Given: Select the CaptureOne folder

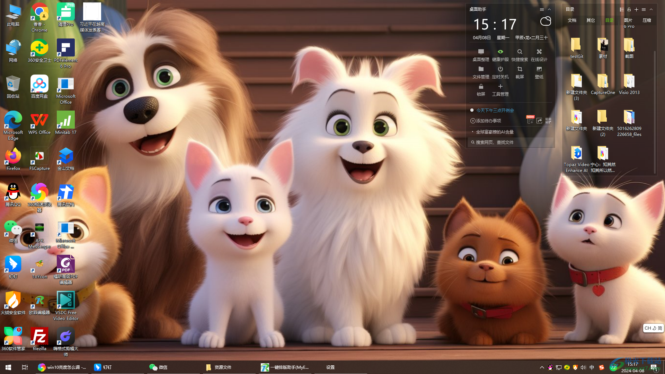Looking at the screenshot, I should pos(603,84).
